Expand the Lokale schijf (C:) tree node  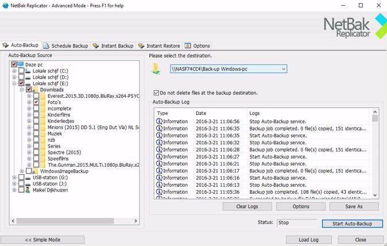tap(14, 71)
